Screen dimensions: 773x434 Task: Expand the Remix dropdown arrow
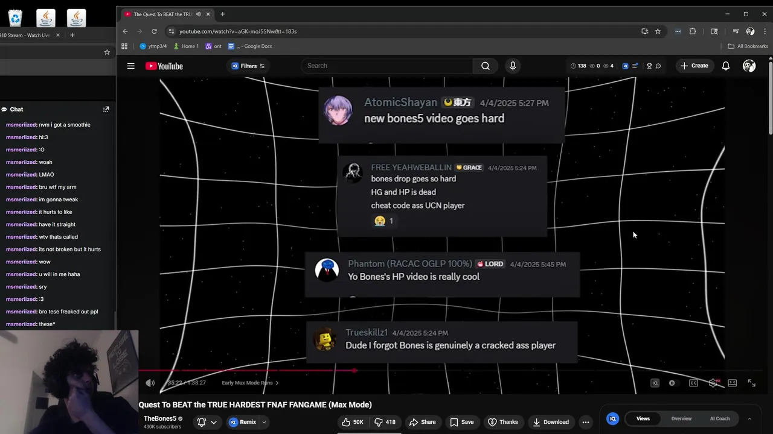[x=264, y=422]
